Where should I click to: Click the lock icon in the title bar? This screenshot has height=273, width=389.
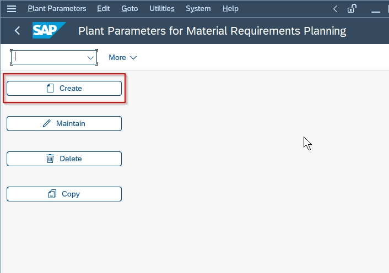(x=352, y=9)
